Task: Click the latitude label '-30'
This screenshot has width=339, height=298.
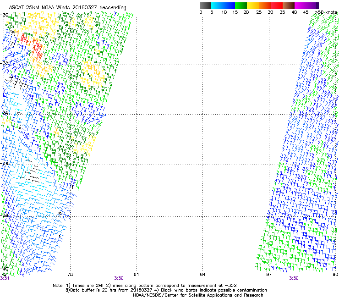Action: [x=4, y=15]
